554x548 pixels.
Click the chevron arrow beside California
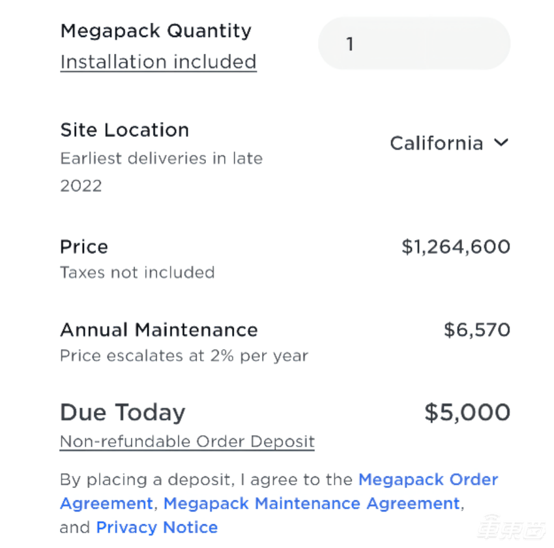pyautogui.click(x=501, y=143)
